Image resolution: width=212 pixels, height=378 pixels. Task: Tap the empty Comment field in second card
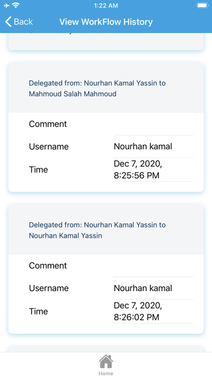coord(154,266)
